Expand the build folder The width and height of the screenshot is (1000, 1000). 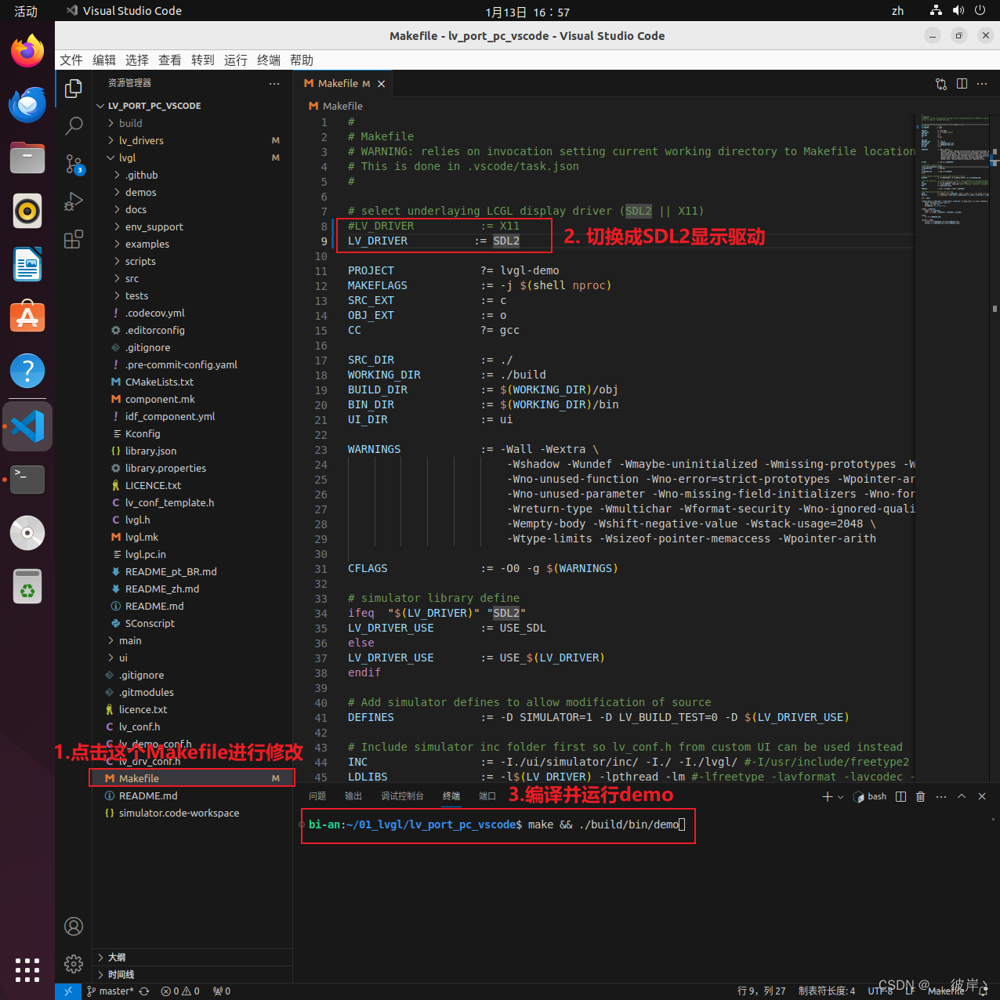pyautogui.click(x=131, y=123)
